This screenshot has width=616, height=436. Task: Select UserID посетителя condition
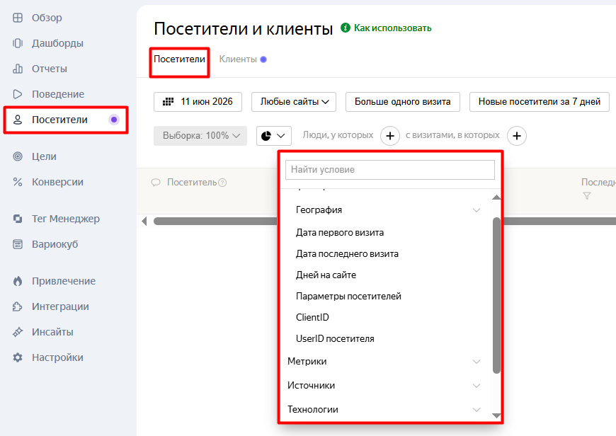click(x=335, y=338)
